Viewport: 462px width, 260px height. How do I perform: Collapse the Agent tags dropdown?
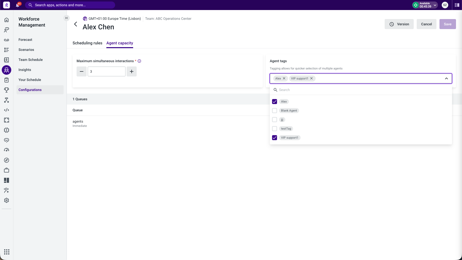pyautogui.click(x=446, y=78)
